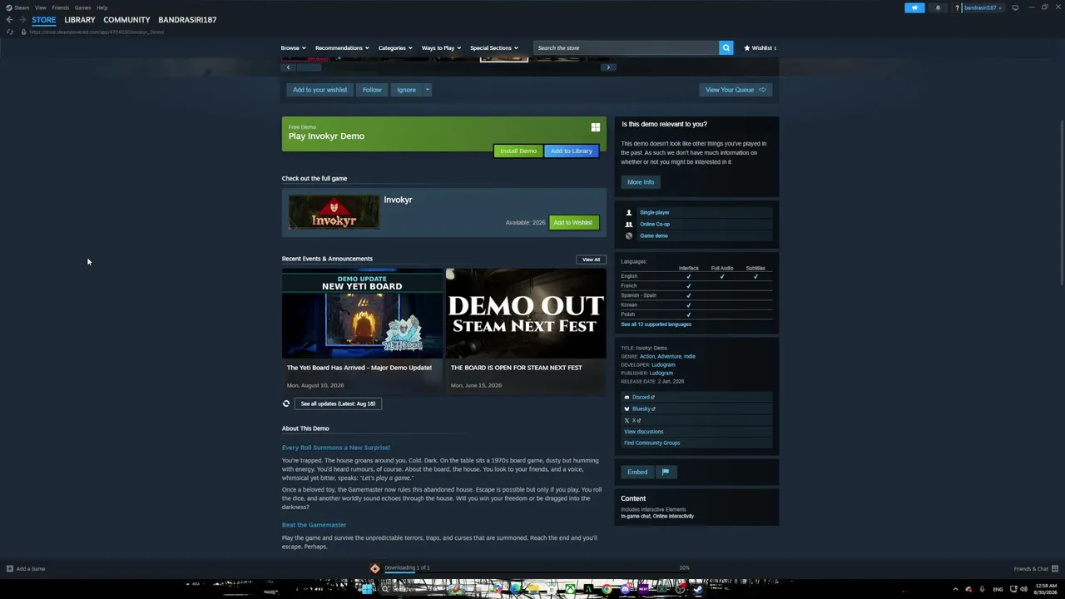This screenshot has width=1065, height=599.
Task: Open Friends & Chat icon
Action: (1055, 569)
